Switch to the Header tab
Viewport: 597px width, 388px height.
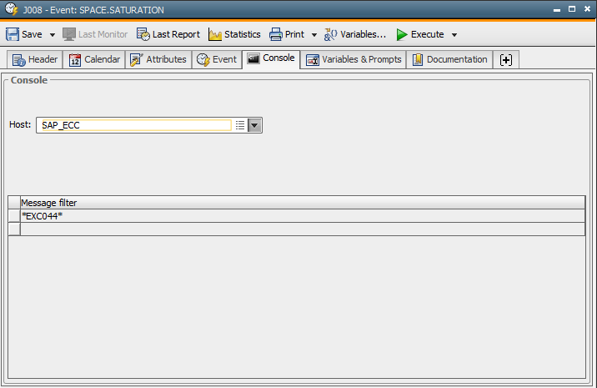point(35,59)
